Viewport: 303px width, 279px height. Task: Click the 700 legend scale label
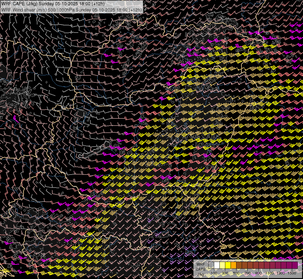coord(247,273)
